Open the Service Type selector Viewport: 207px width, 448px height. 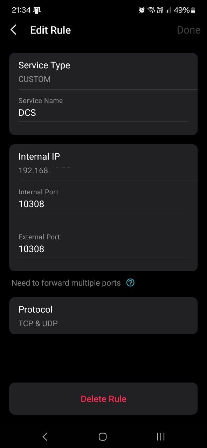pos(103,72)
